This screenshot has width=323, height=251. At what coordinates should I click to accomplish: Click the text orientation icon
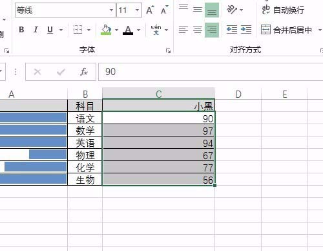(x=232, y=10)
